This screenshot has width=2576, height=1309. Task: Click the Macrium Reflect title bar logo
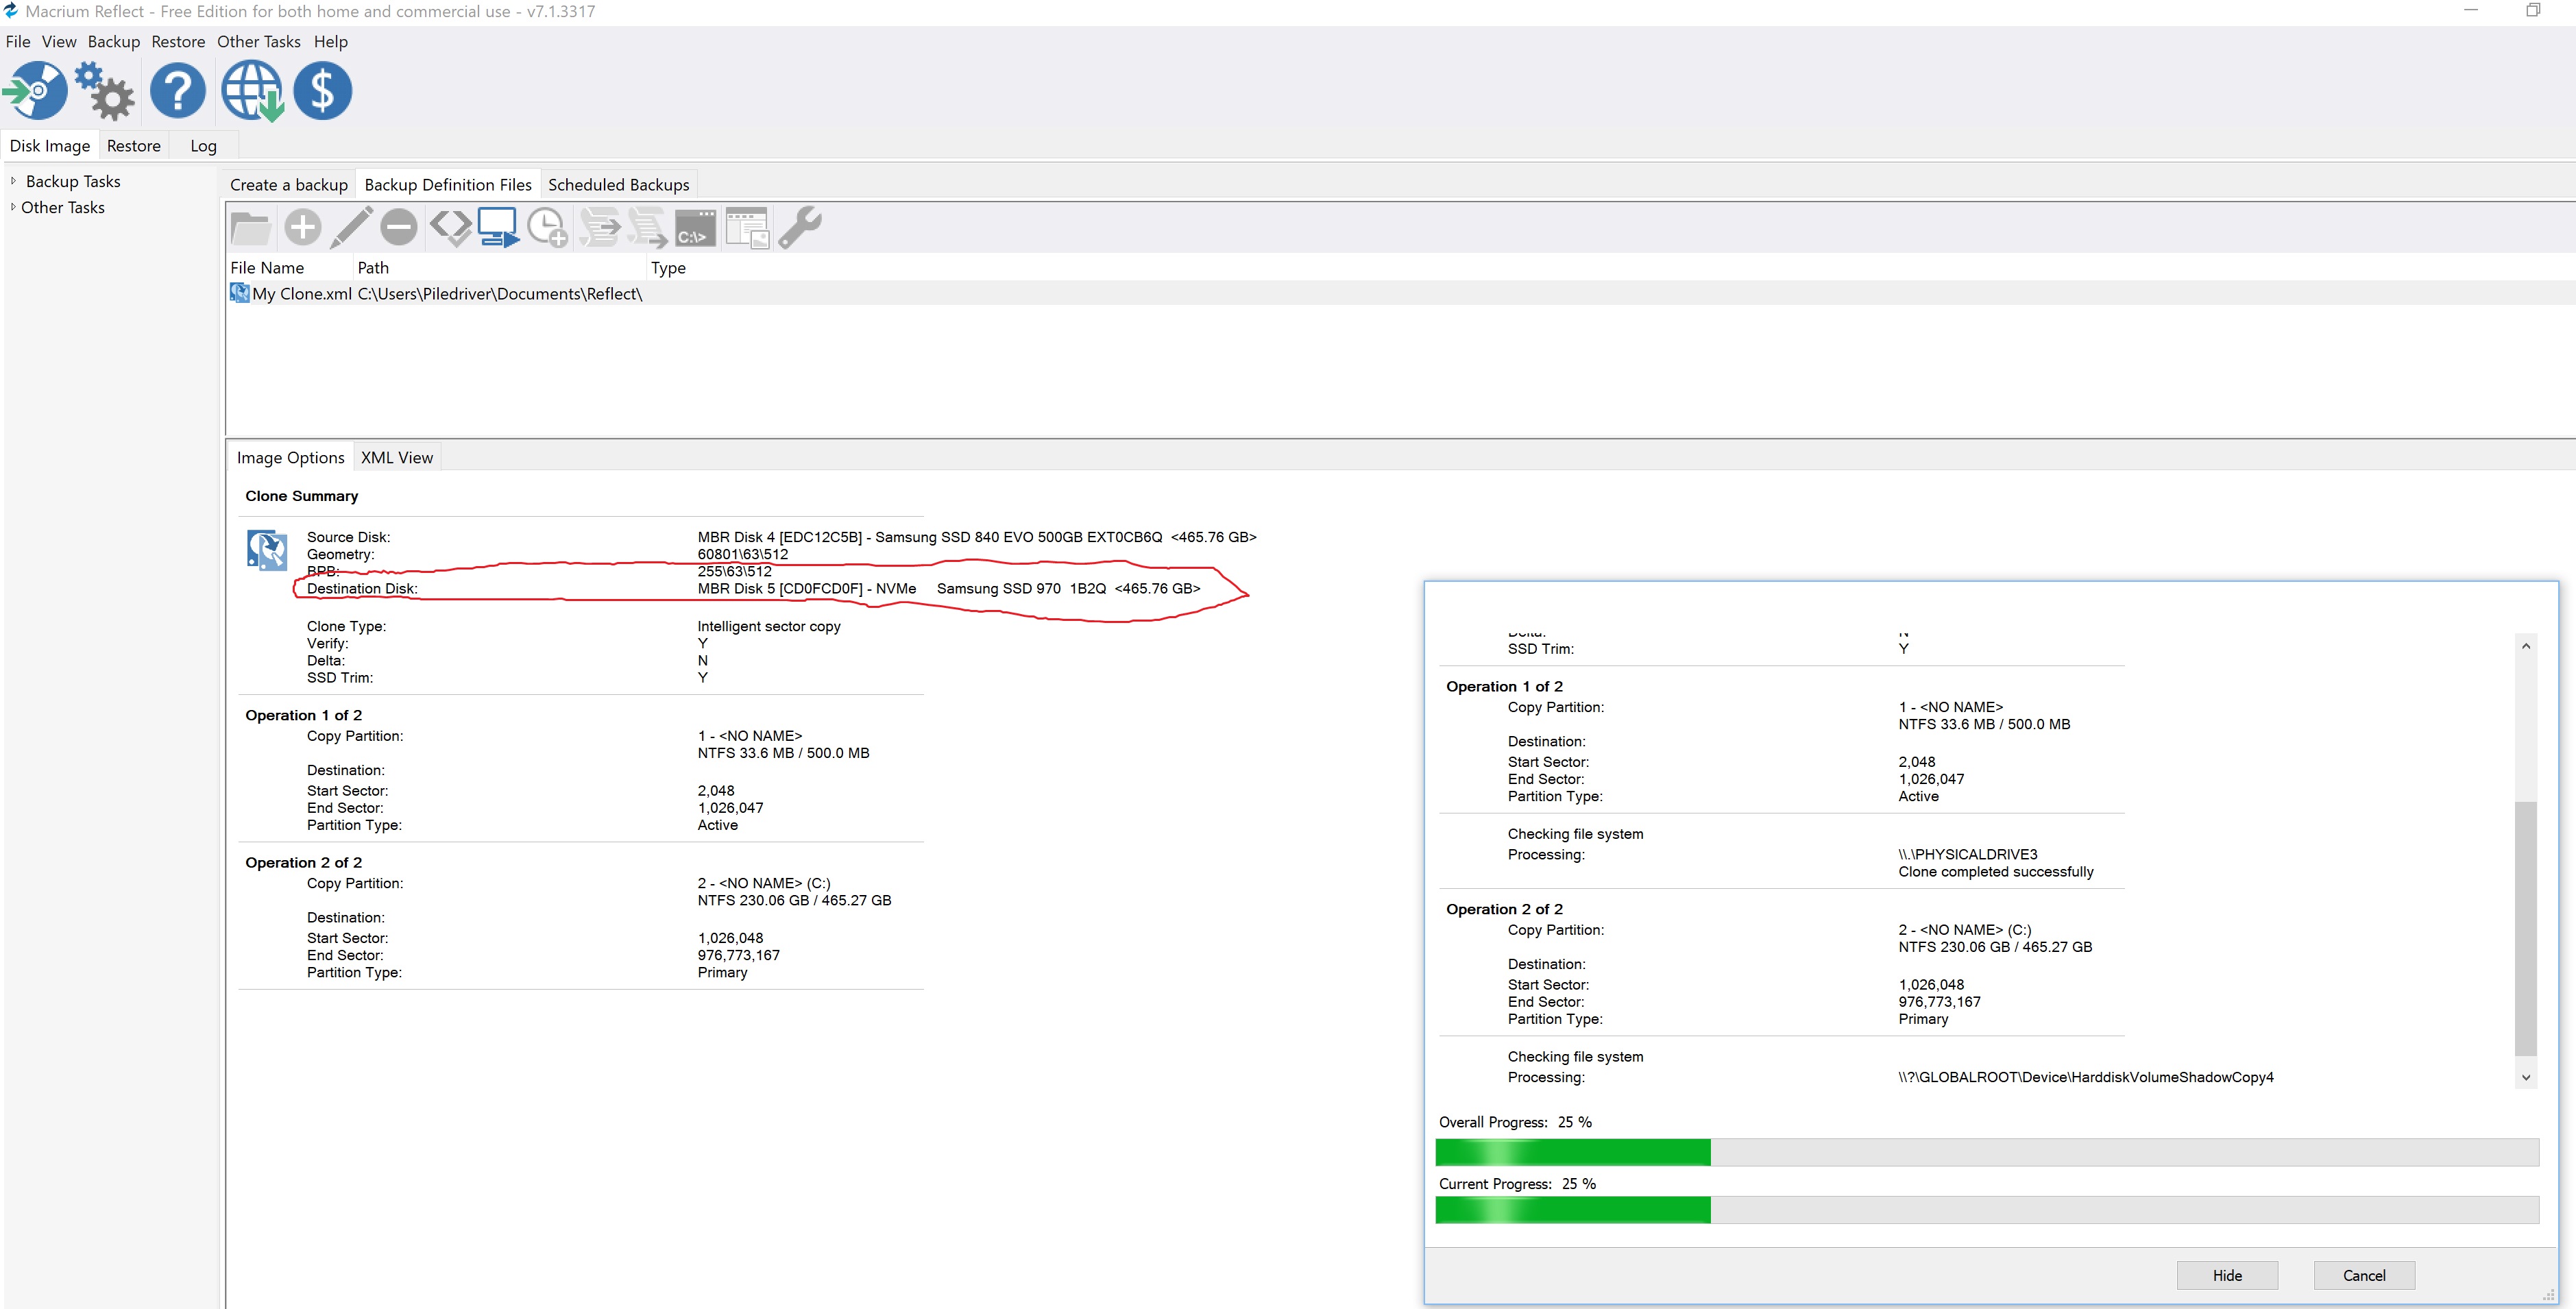coord(11,11)
